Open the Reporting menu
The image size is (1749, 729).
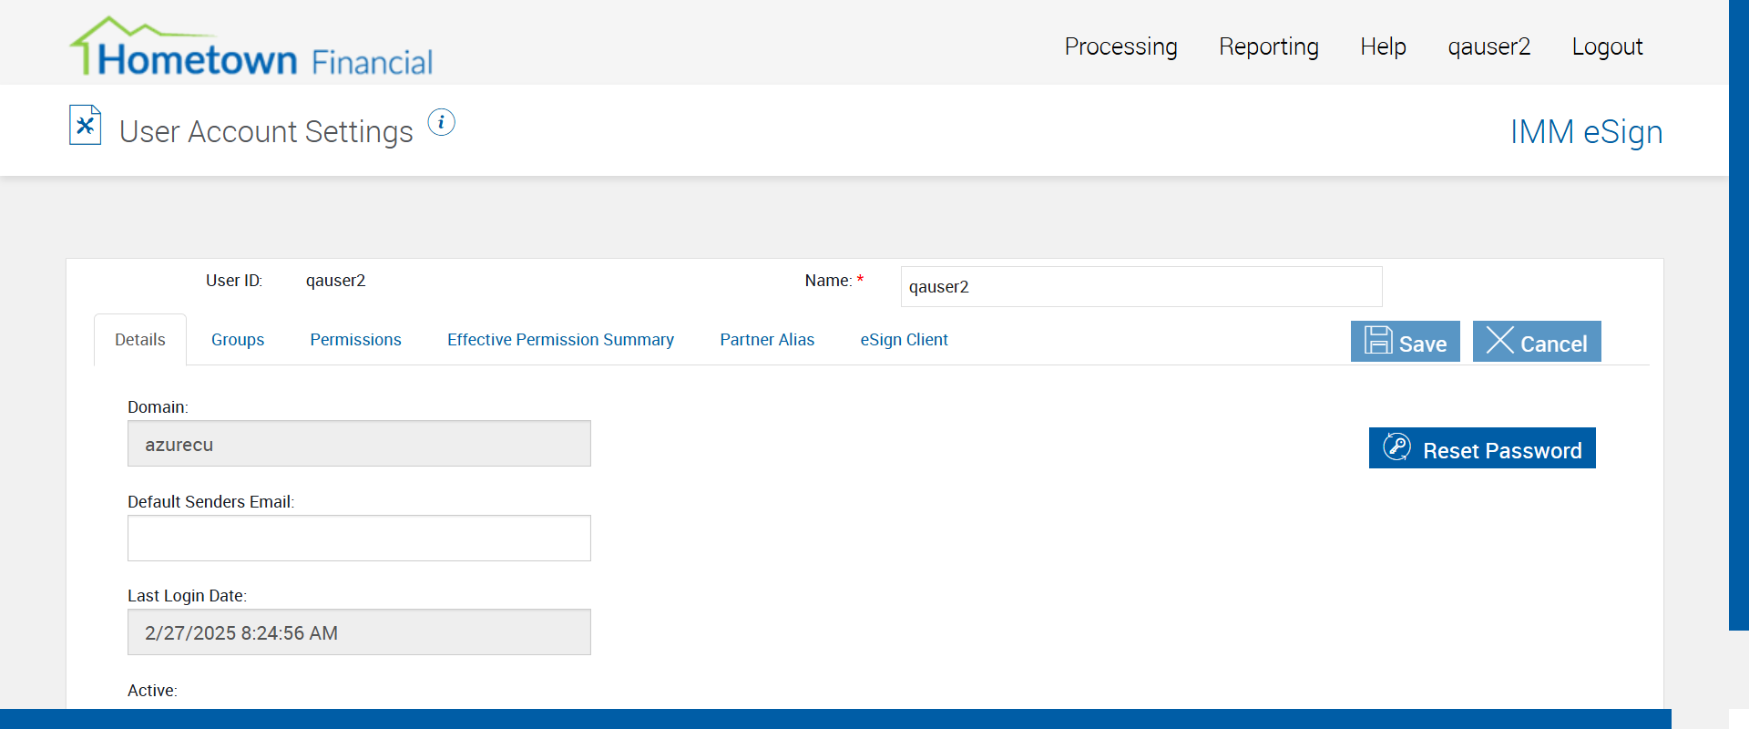[1269, 46]
